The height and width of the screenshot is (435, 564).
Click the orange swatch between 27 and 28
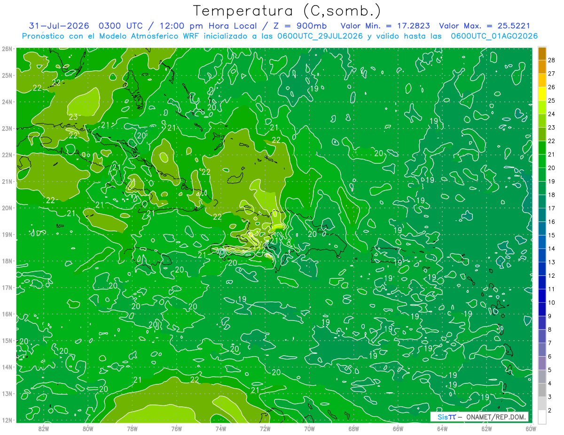coord(542,67)
